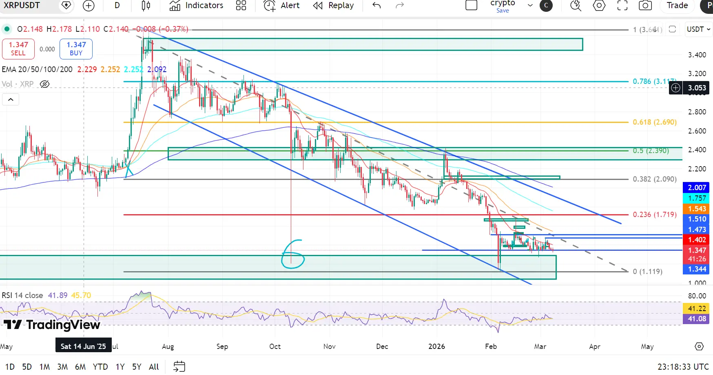Switch to the 3M date range

click(62, 367)
